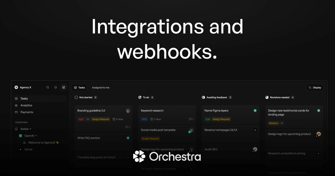Toggle the badge on Design new testimonial cards

(x=319, y=111)
